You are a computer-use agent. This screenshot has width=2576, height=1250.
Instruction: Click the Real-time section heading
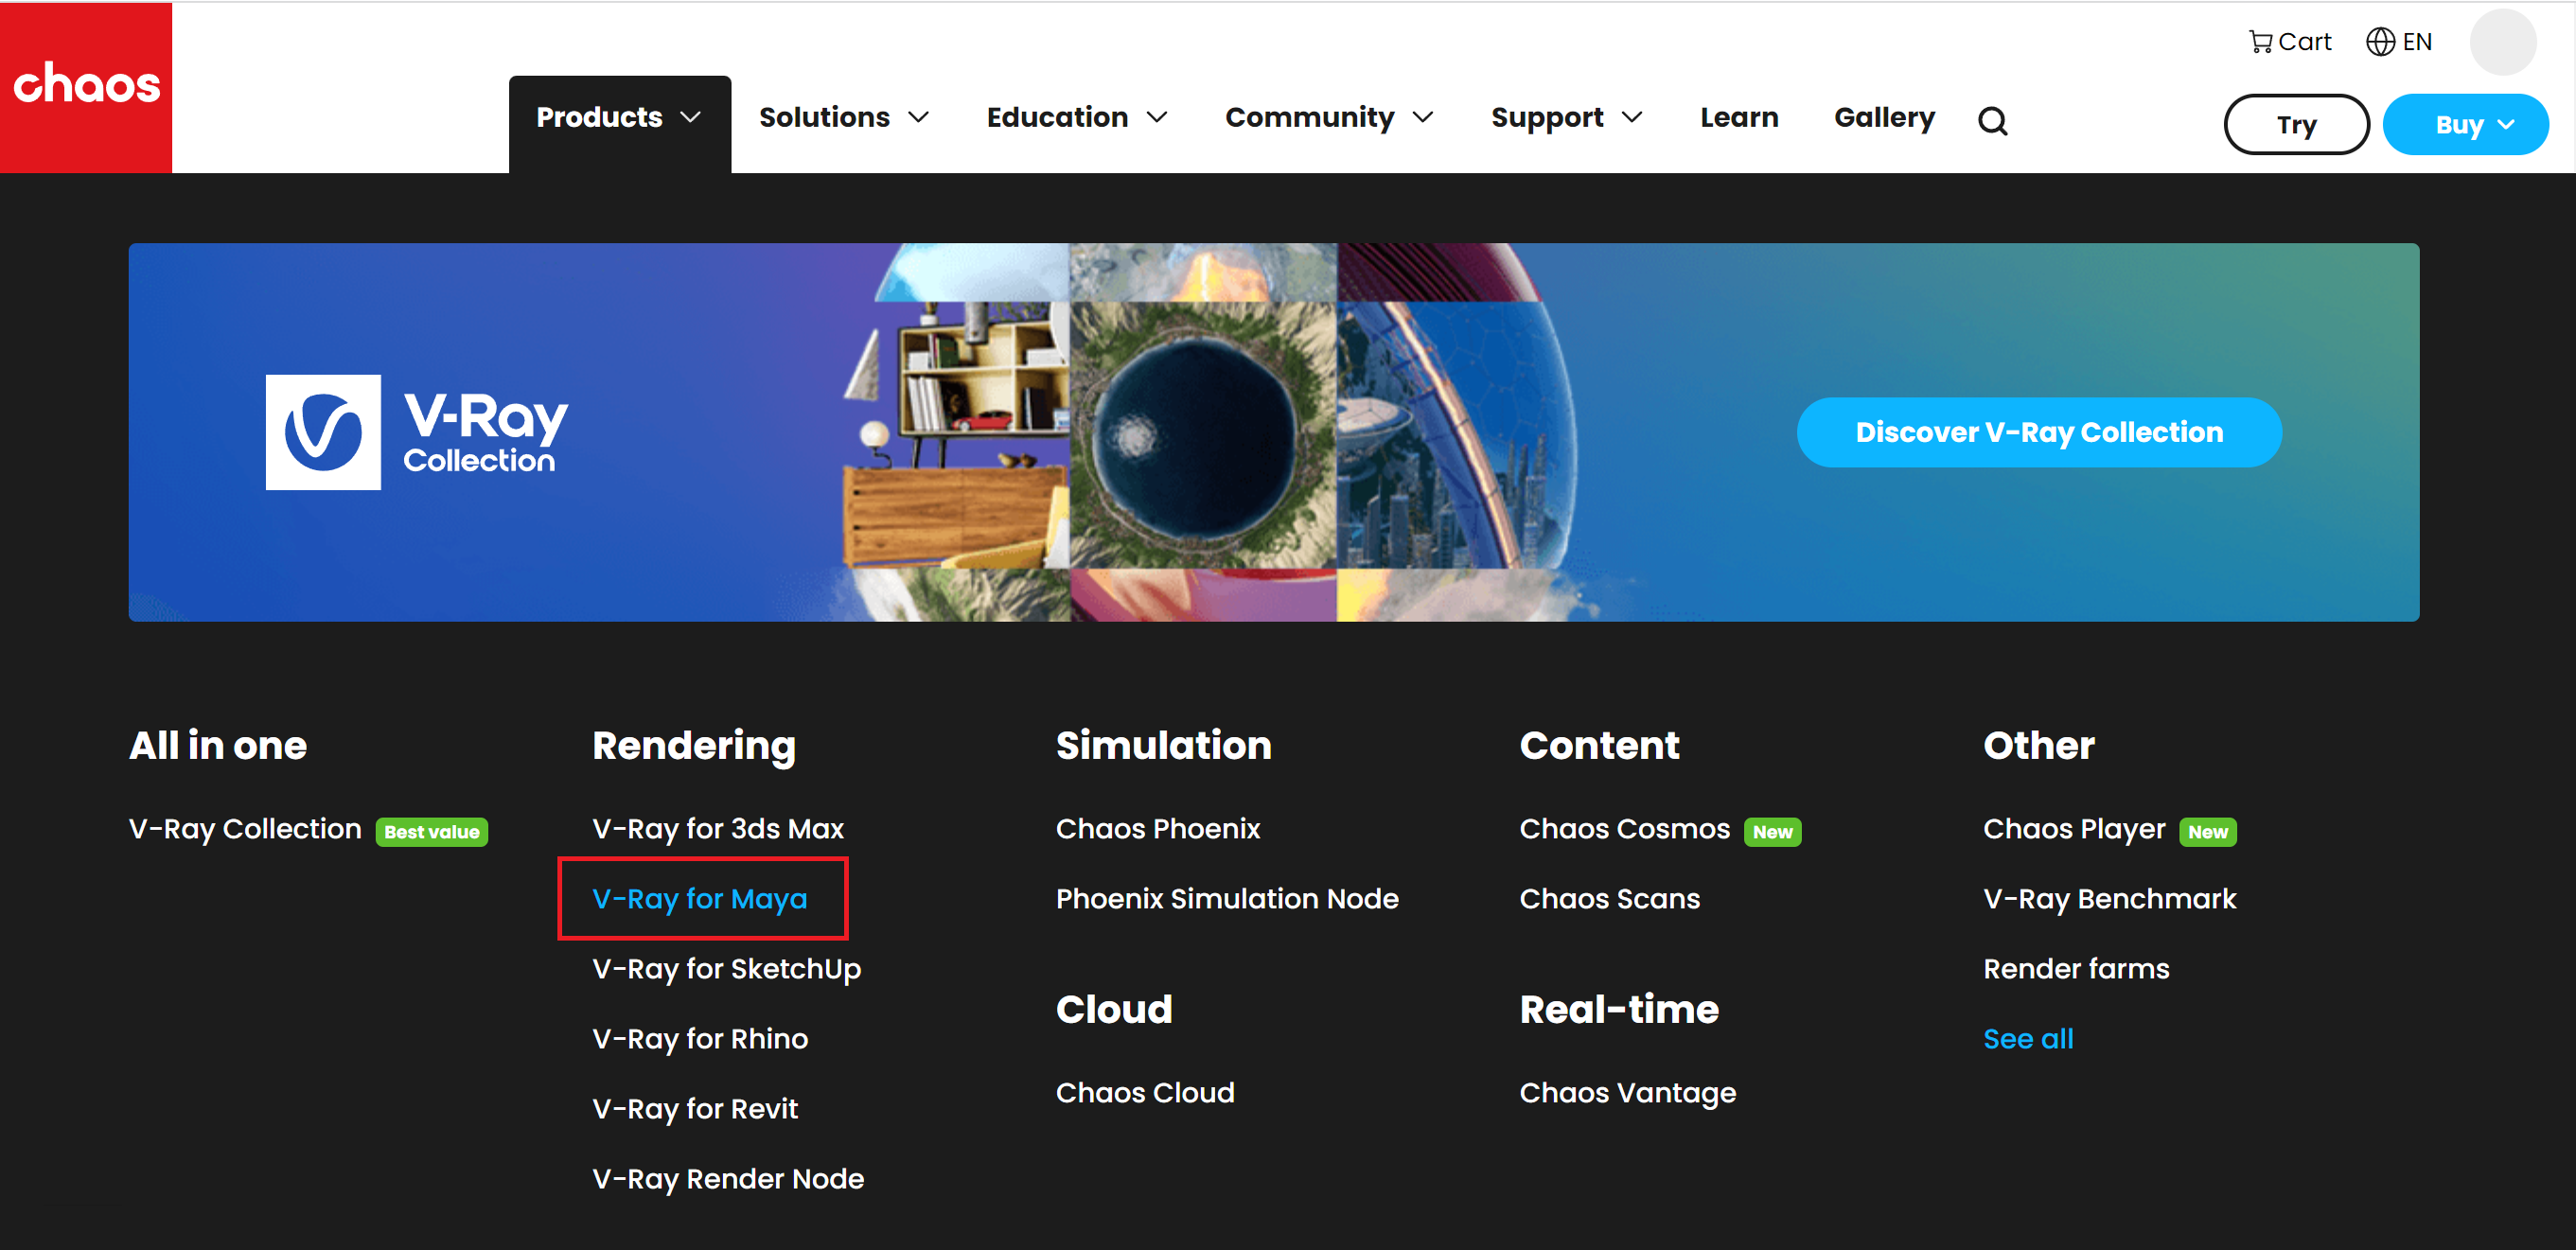click(1619, 1010)
